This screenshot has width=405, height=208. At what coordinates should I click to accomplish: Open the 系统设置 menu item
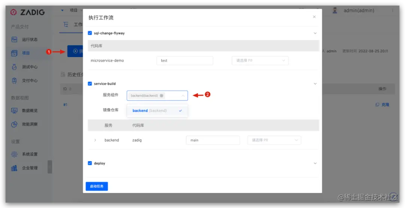30,154
